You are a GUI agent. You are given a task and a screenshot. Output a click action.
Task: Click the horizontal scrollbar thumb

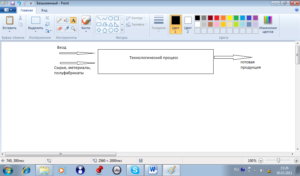click(x=61, y=154)
